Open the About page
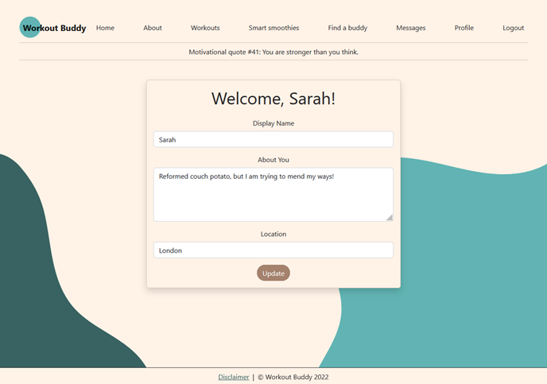Image resolution: width=547 pixels, height=384 pixels. pyautogui.click(x=153, y=28)
